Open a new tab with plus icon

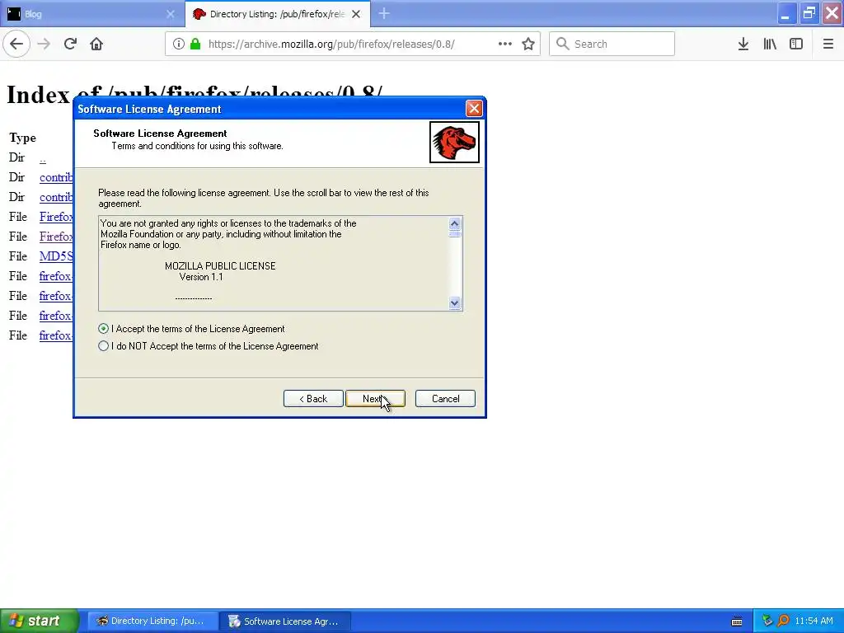coord(384,13)
